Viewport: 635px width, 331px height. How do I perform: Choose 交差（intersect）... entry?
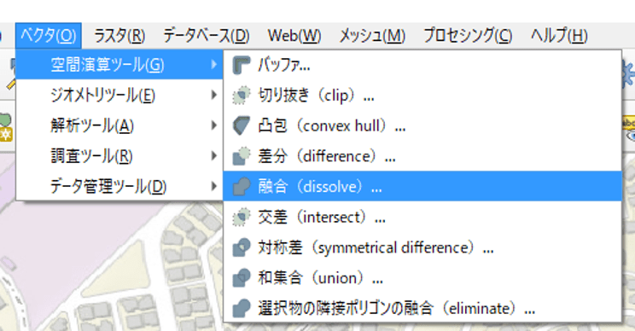point(422,217)
